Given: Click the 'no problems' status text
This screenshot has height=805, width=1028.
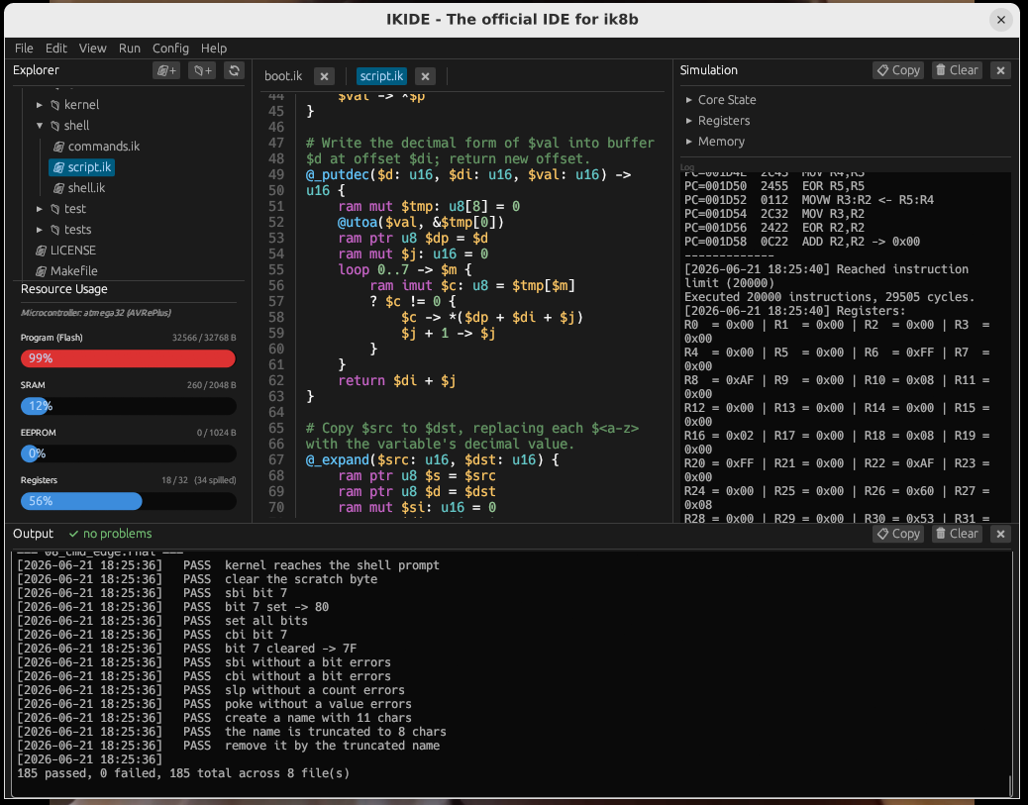Looking at the screenshot, I should (x=117, y=534).
